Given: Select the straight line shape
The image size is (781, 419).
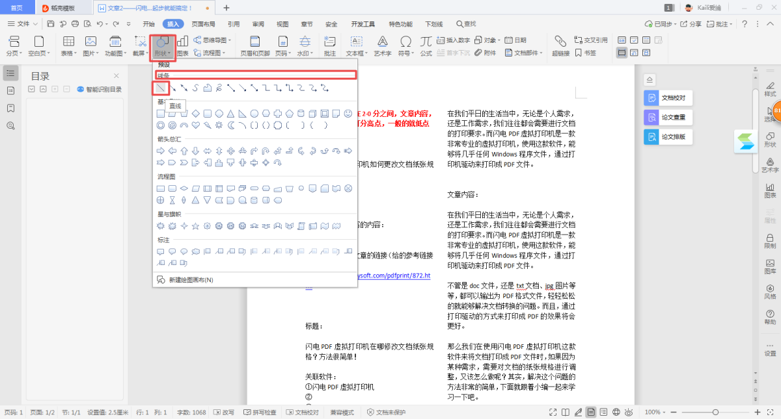Looking at the screenshot, I should click(x=161, y=88).
